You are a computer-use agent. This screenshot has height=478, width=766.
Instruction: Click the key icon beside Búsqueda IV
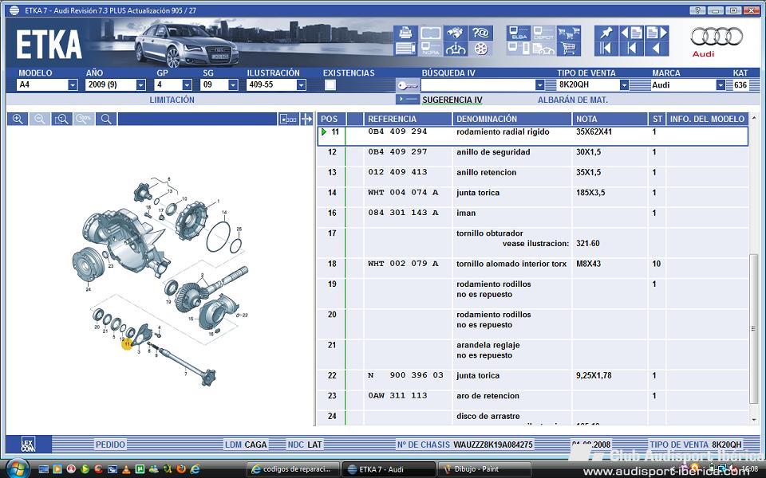pos(407,85)
